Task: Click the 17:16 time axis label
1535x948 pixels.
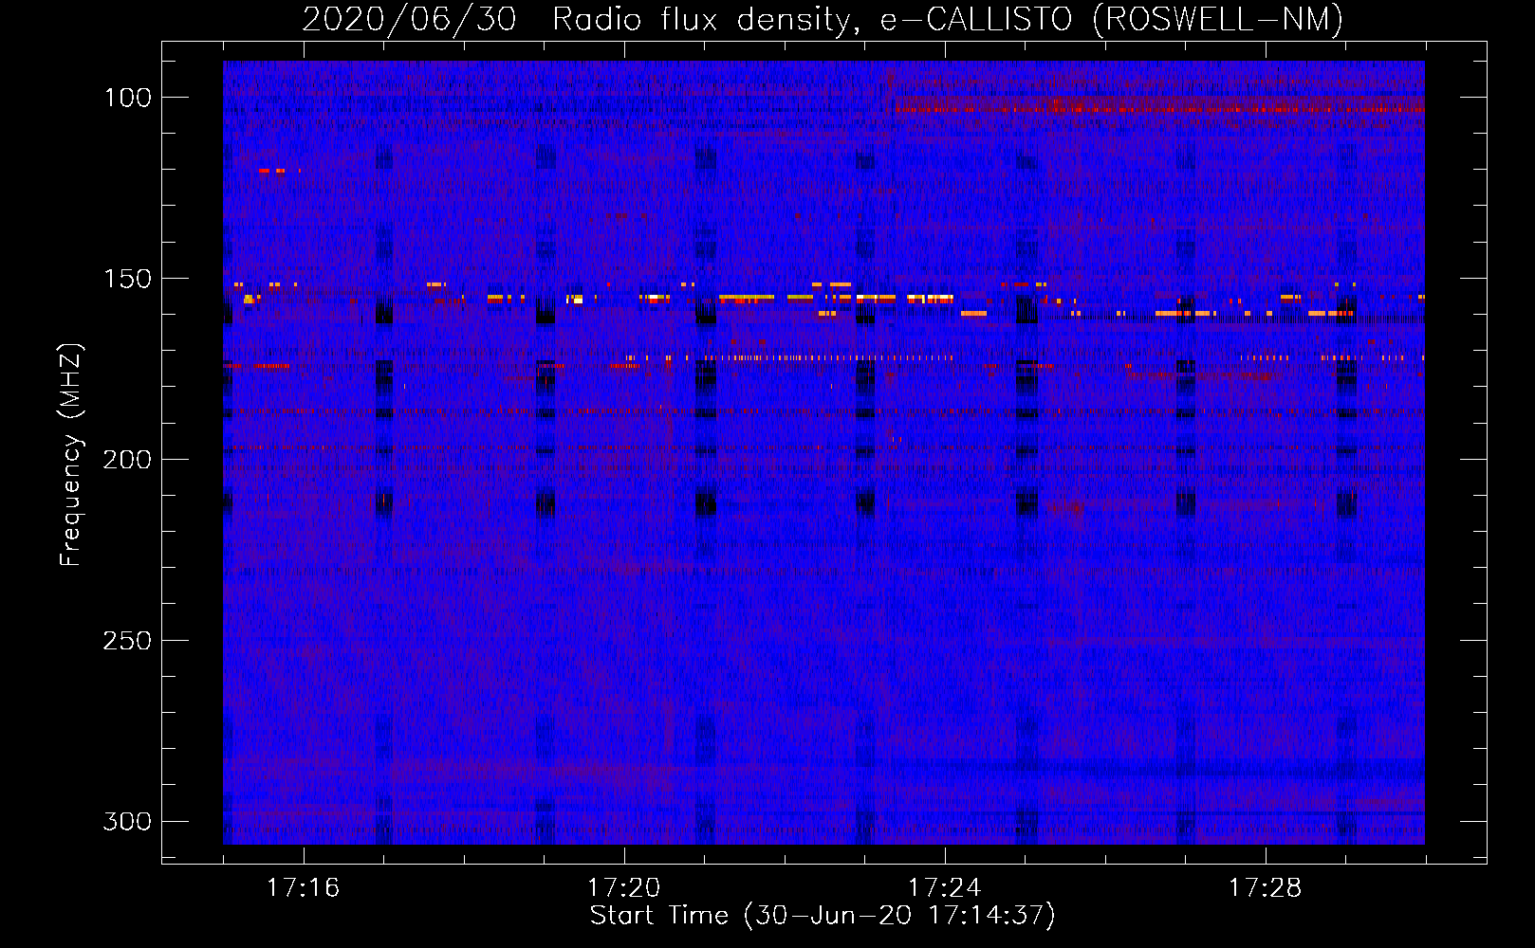Action: [303, 888]
